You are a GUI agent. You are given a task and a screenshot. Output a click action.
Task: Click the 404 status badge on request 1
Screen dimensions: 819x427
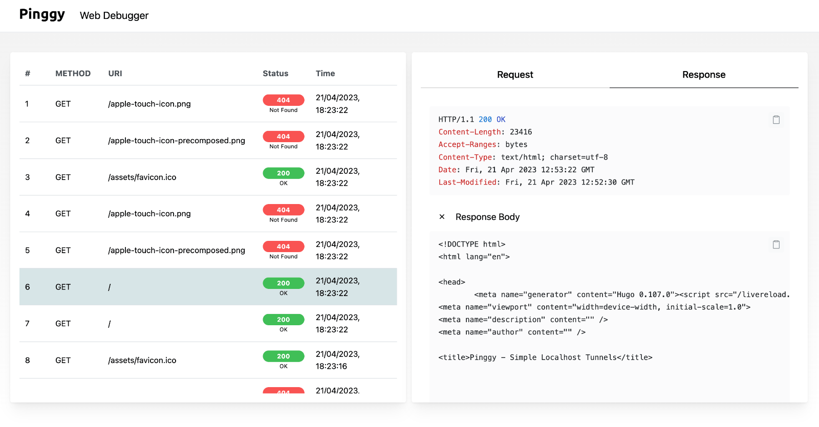283,100
